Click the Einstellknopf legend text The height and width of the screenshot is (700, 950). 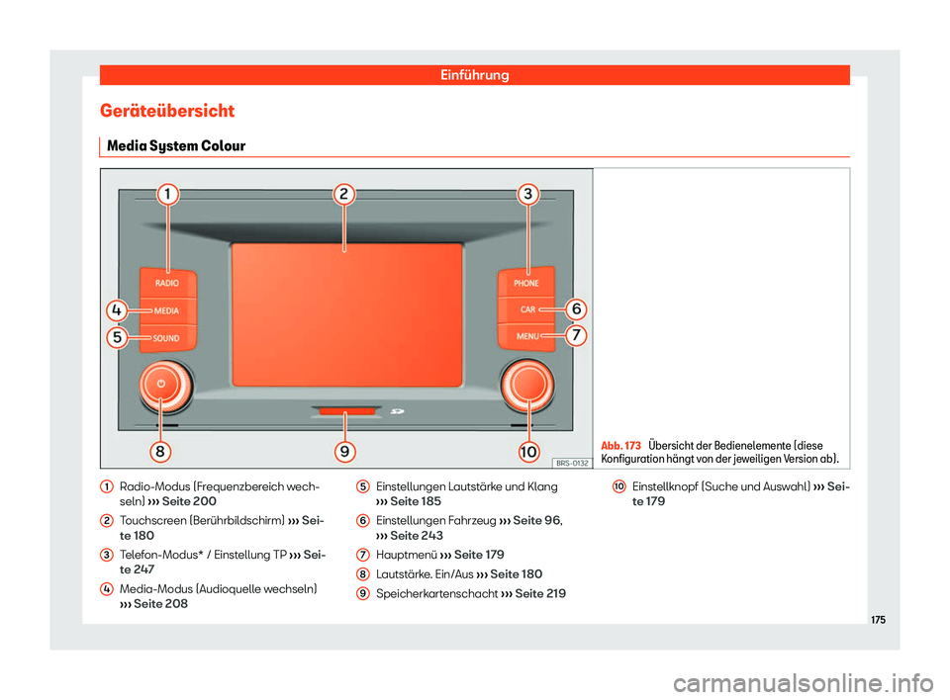click(x=721, y=486)
